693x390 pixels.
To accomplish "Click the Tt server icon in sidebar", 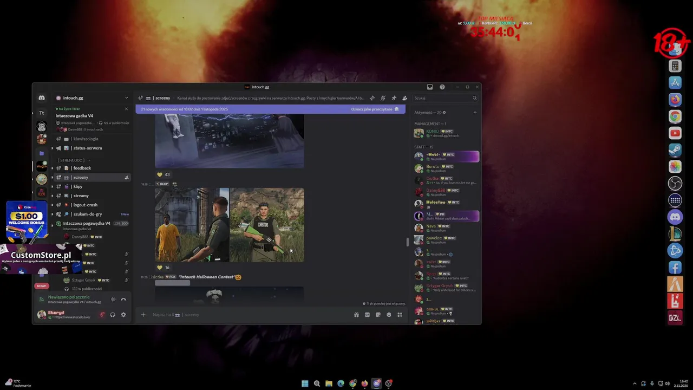I will (42, 113).
